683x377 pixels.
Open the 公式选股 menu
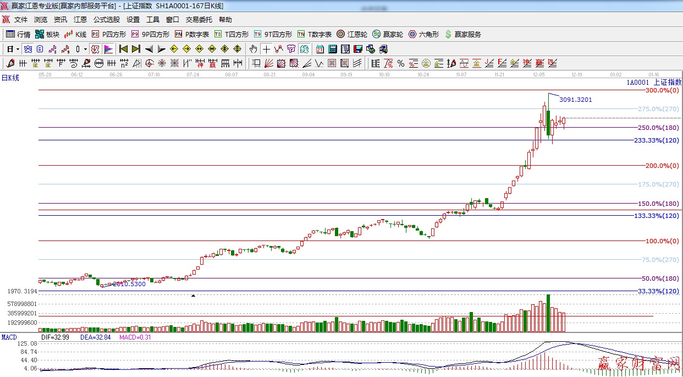tap(106, 20)
